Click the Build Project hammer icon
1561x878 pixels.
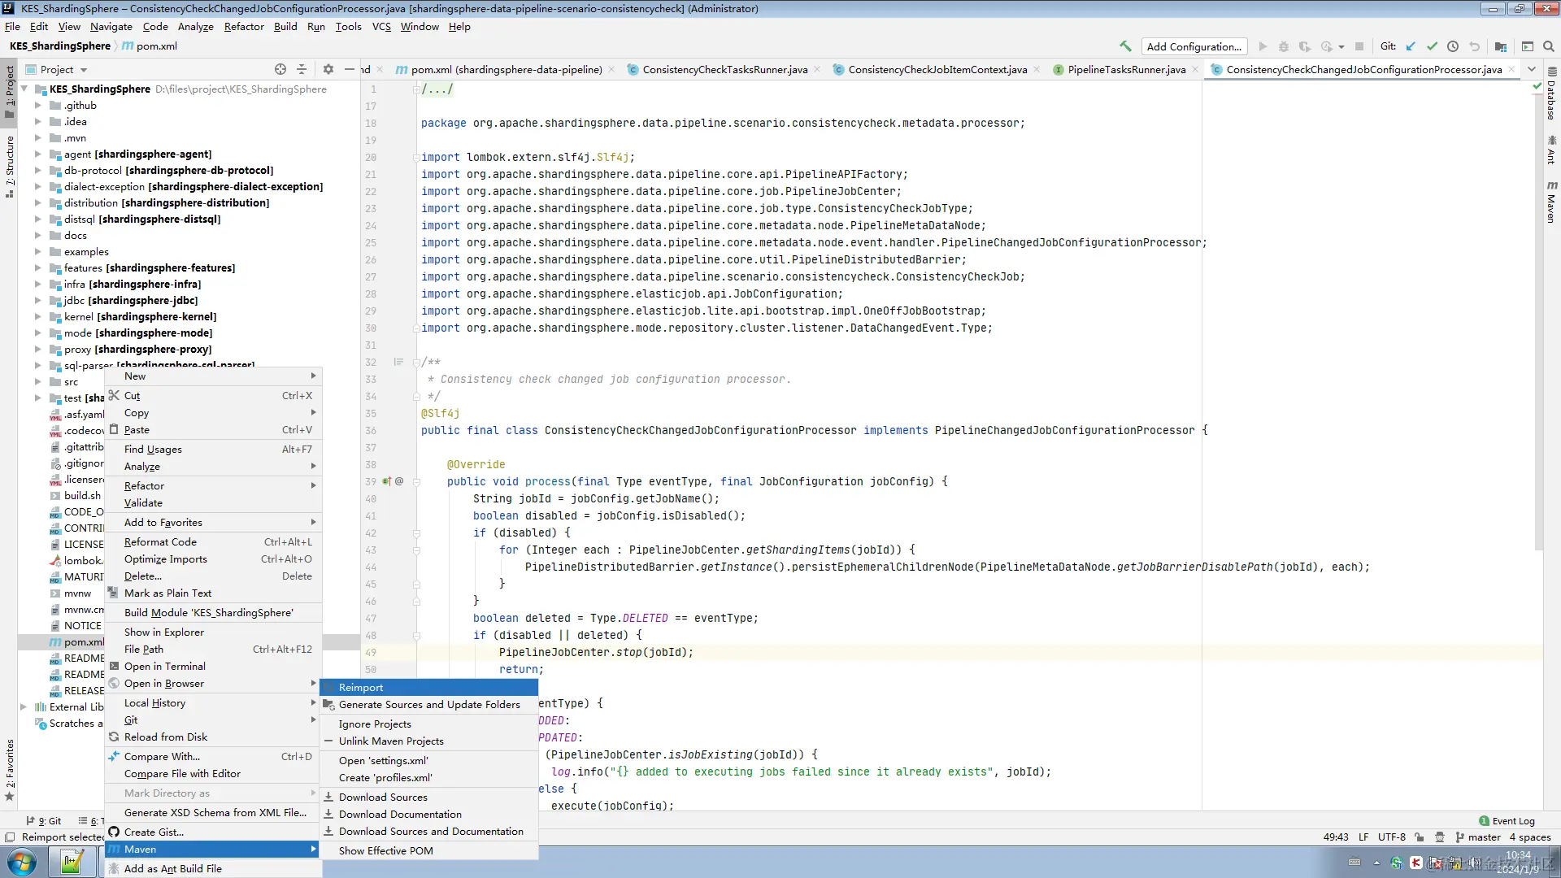point(1125,46)
